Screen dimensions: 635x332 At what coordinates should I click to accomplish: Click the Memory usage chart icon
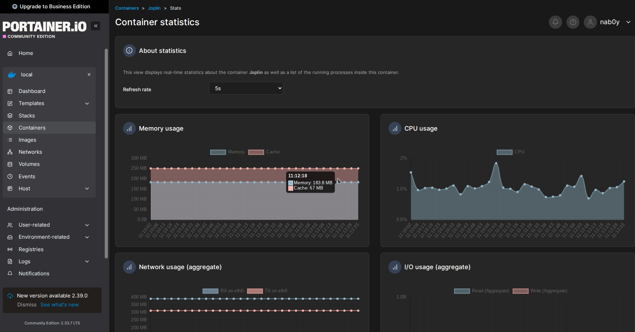129,129
